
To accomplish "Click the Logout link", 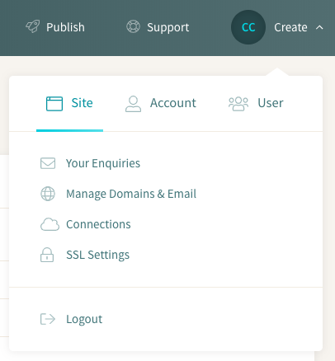I will pos(84,319).
